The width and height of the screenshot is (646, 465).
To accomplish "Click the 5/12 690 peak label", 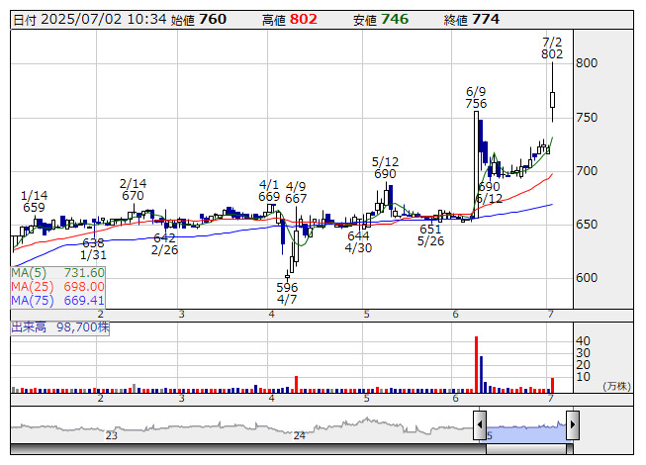I will click(x=385, y=167).
